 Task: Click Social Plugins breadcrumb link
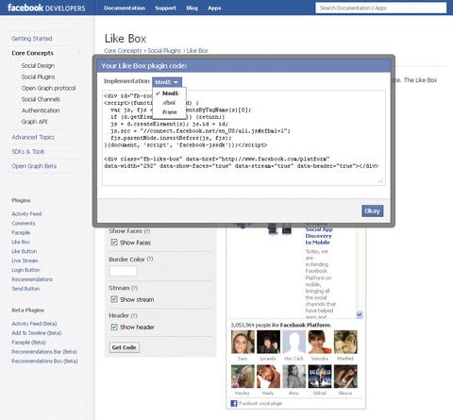pos(164,51)
